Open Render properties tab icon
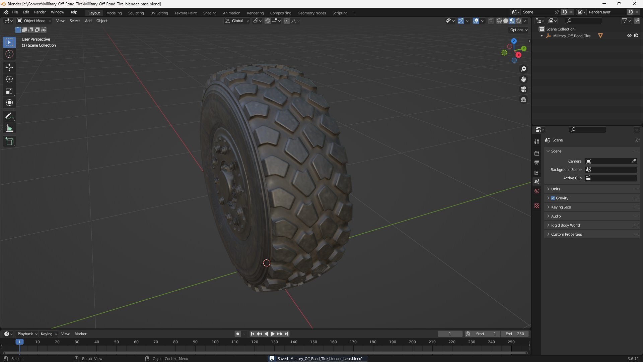This screenshot has height=362, width=643. pyautogui.click(x=537, y=153)
